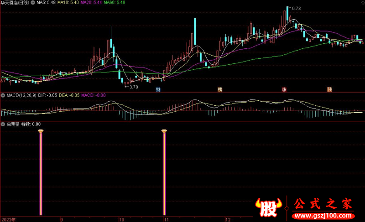Click the 启明星 indicator name

point(13,124)
